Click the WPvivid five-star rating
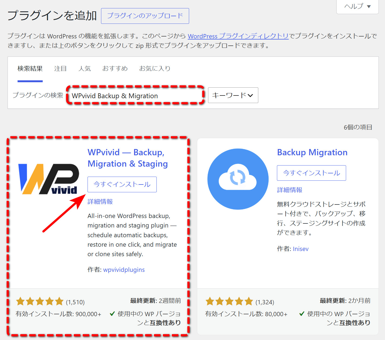 [40, 301]
